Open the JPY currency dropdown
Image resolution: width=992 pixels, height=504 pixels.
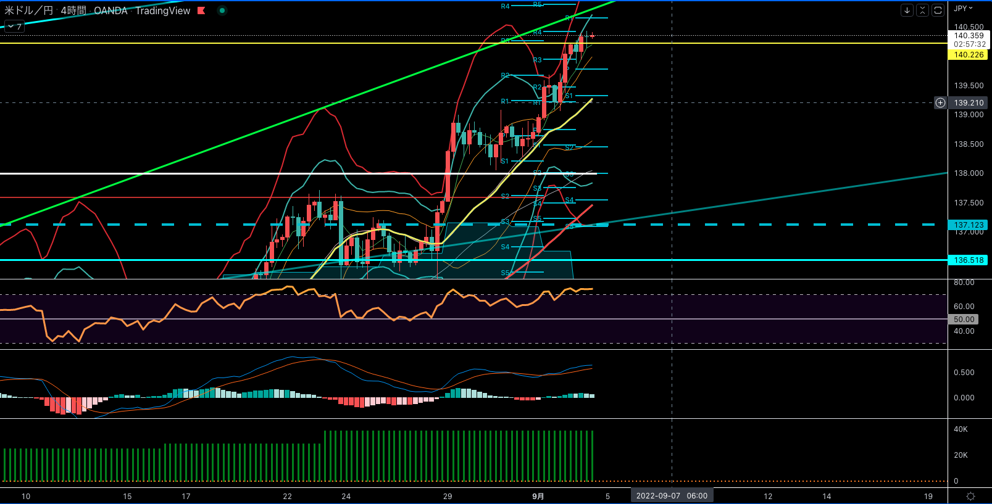tap(963, 9)
